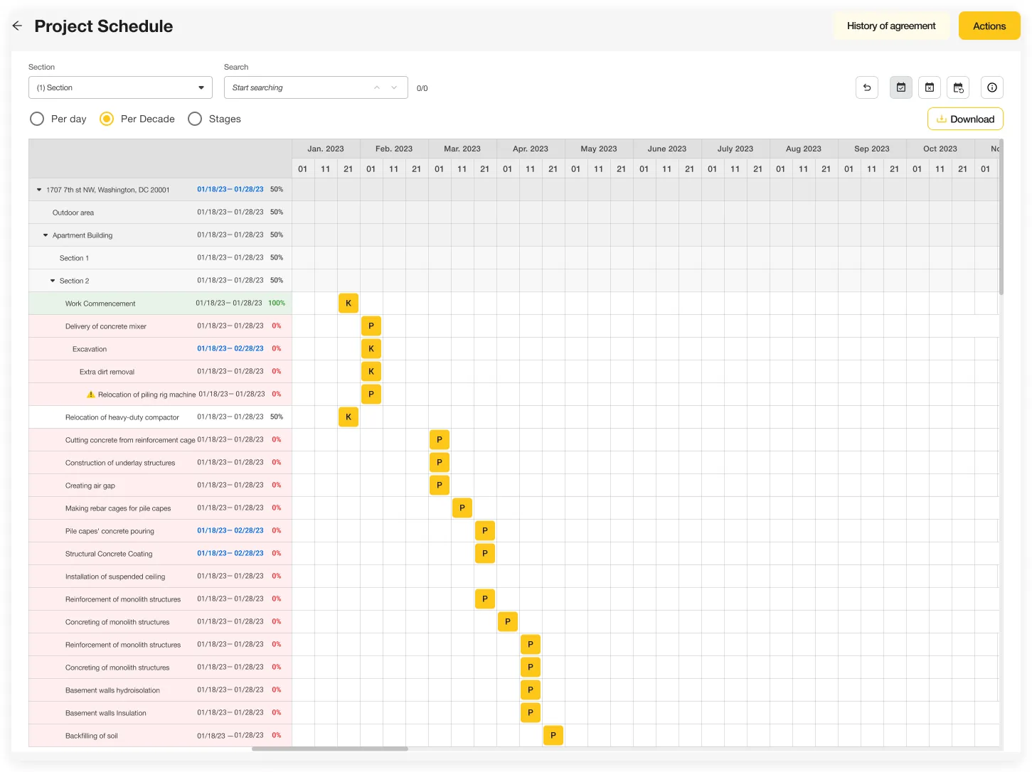Viewport: 1032px width, 772px height.
Task: Select P marker on Structural Concrete Coating row
Action: [x=485, y=553]
